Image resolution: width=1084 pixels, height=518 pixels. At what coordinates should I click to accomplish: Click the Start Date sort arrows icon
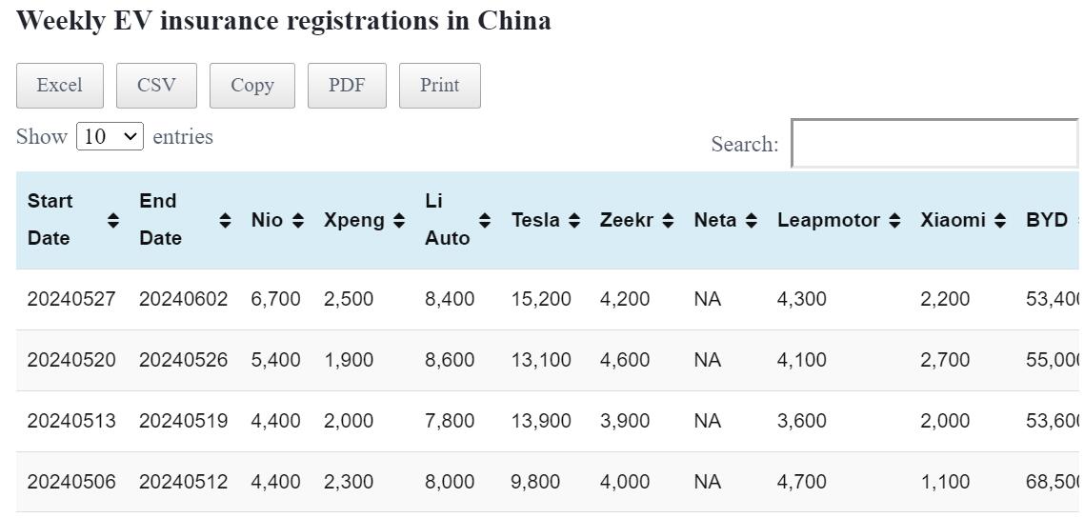(x=113, y=220)
